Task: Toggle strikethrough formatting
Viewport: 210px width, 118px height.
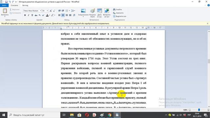Action: pyautogui.click(x=36, y=15)
